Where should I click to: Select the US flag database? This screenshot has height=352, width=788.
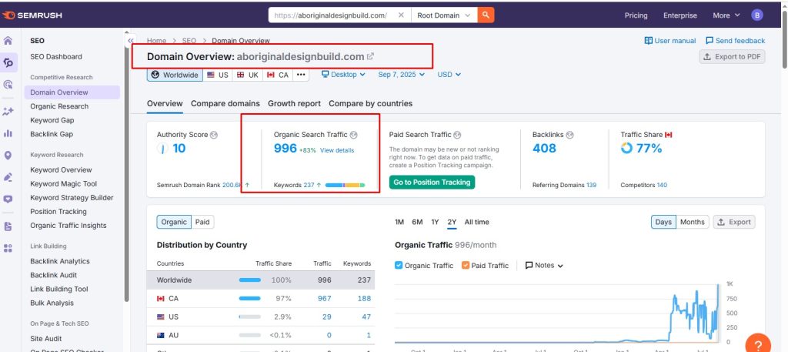pyautogui.click(x=217, y=75)
